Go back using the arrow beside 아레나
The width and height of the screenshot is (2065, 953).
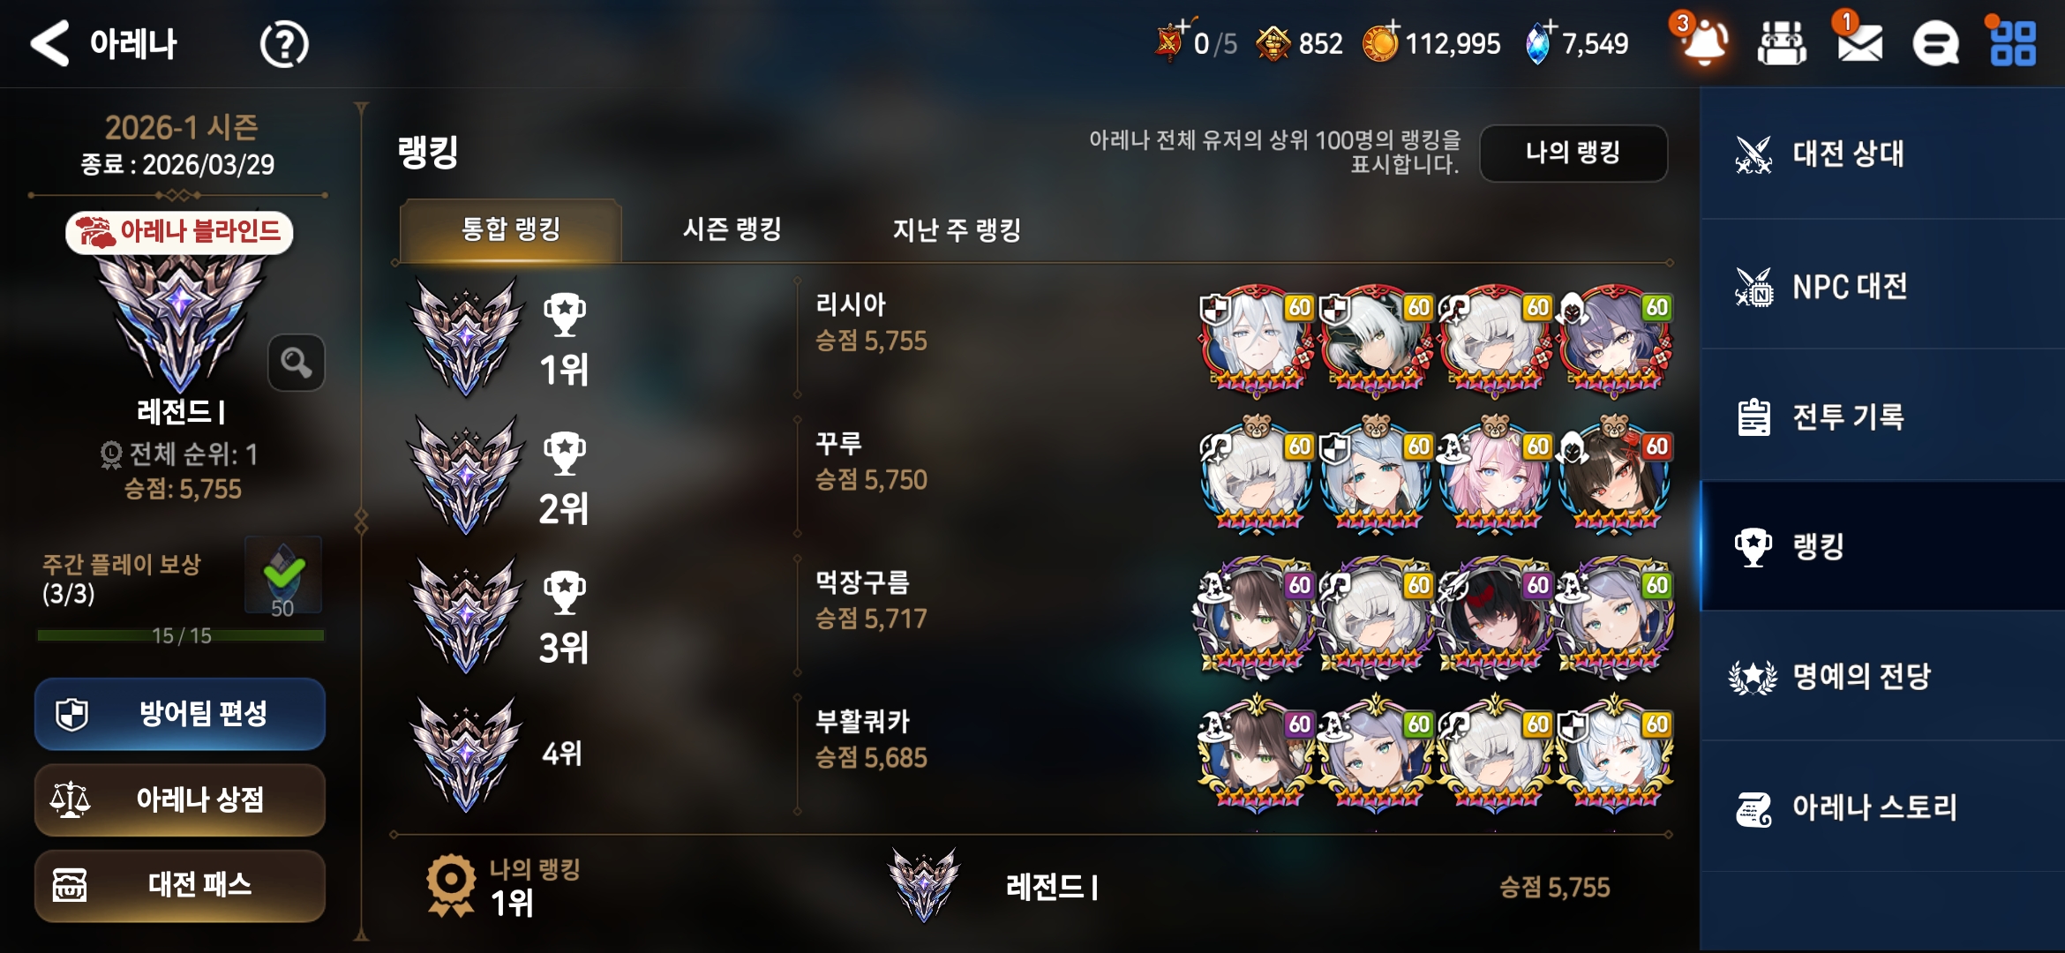pyautogui.click(x=50, y=43)
